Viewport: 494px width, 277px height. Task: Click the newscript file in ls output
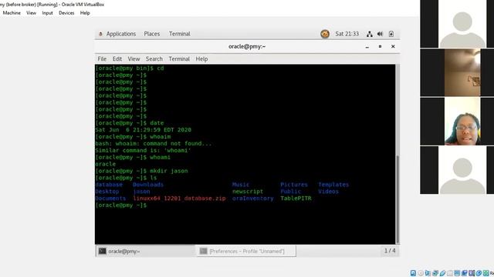click(x=248, y=192)
